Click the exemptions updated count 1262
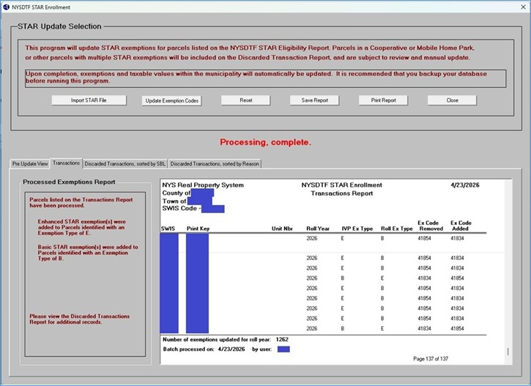This screenshot has height=386, width=531. pos(282,339)
